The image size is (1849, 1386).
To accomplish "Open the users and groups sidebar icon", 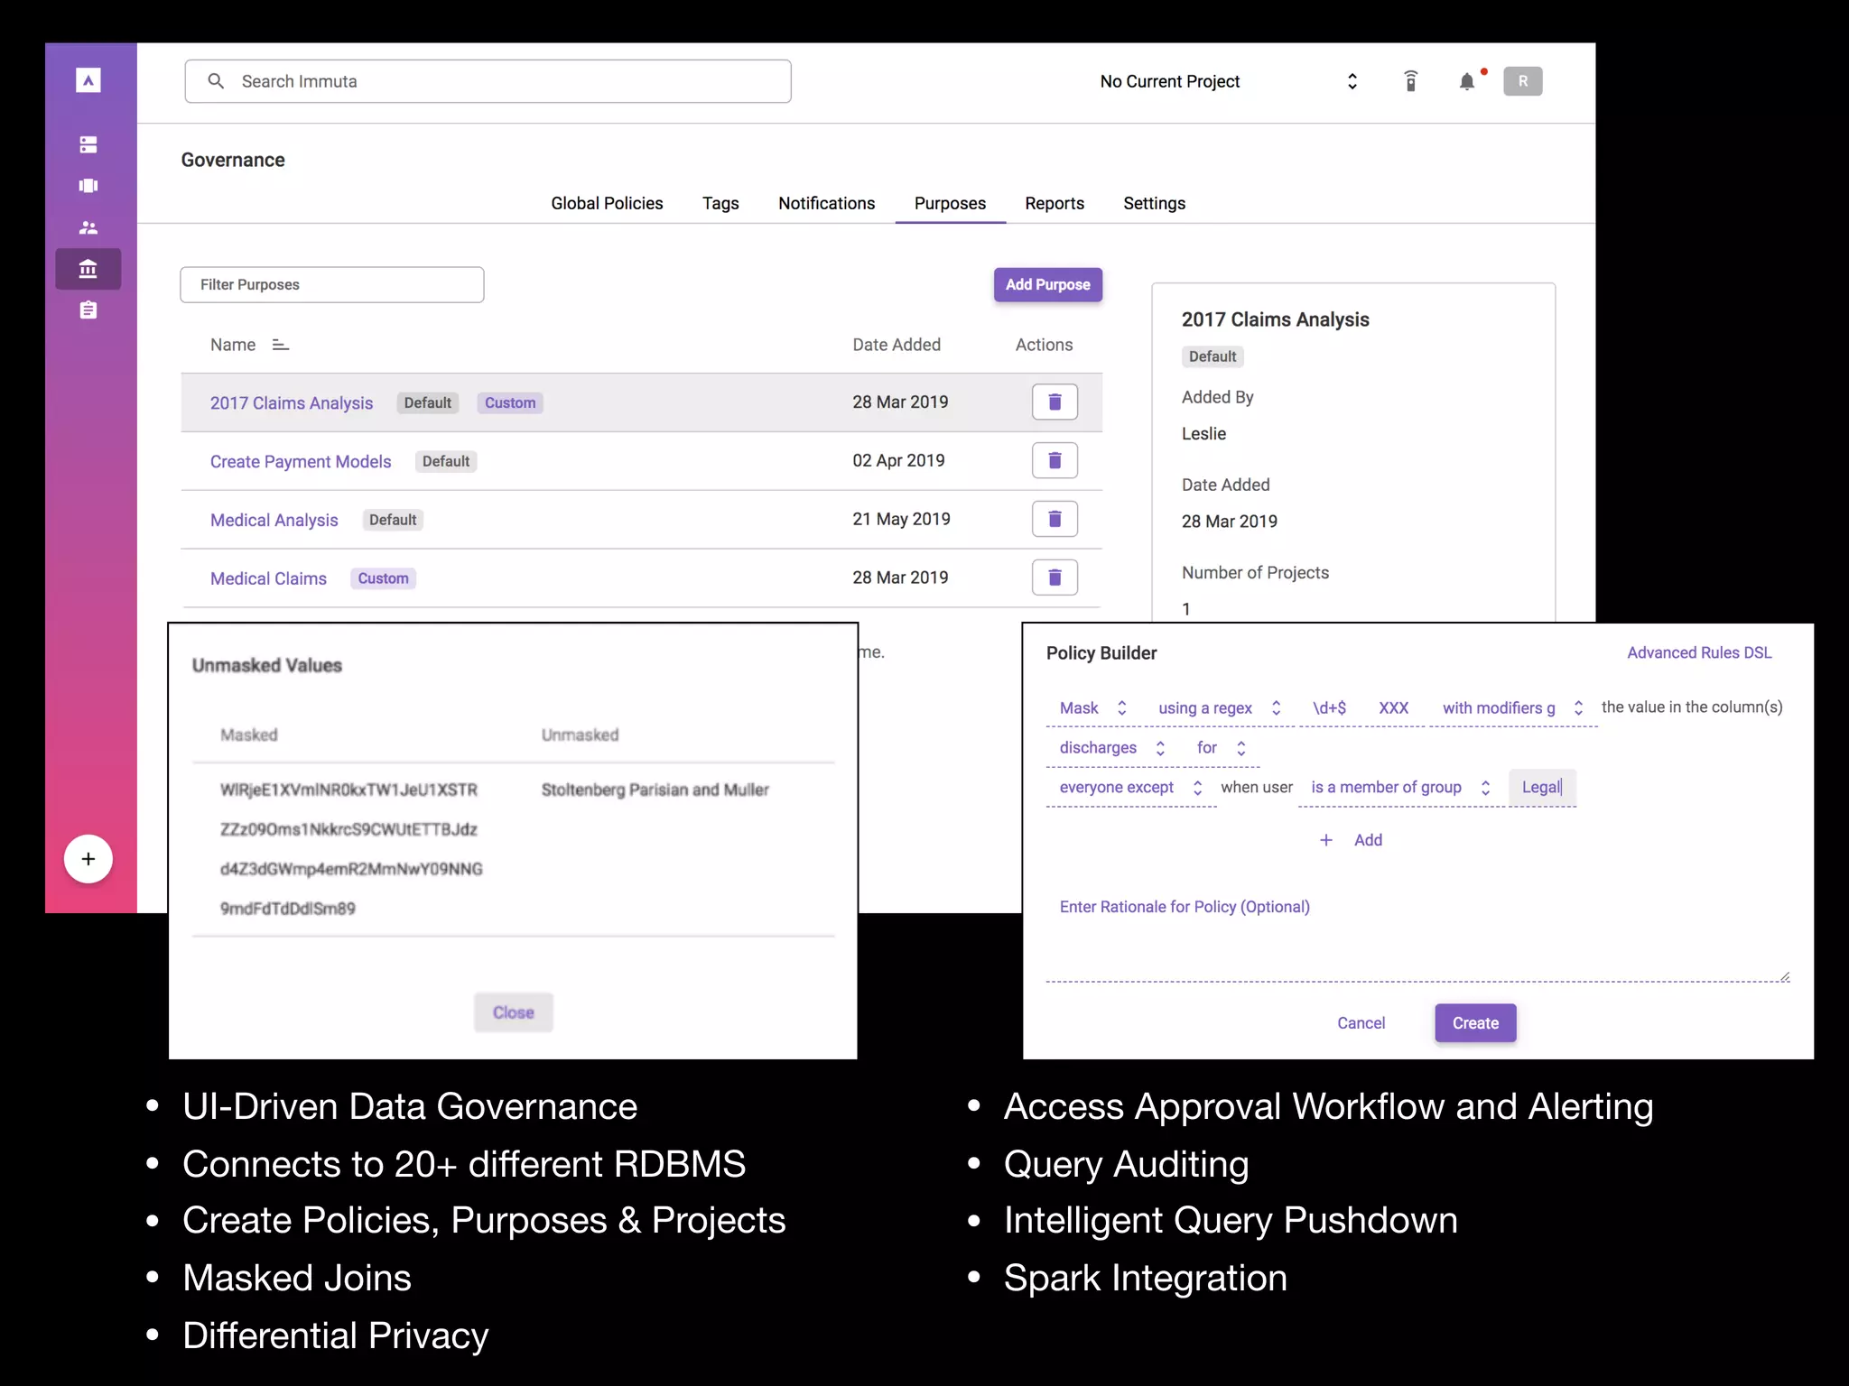I will 88,227.
